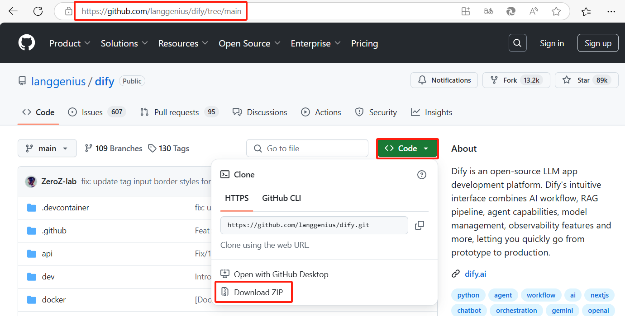This screenshot has width=625, height=316.
Task: Click the workflow topic tag
Action: (x=541, y=295)
